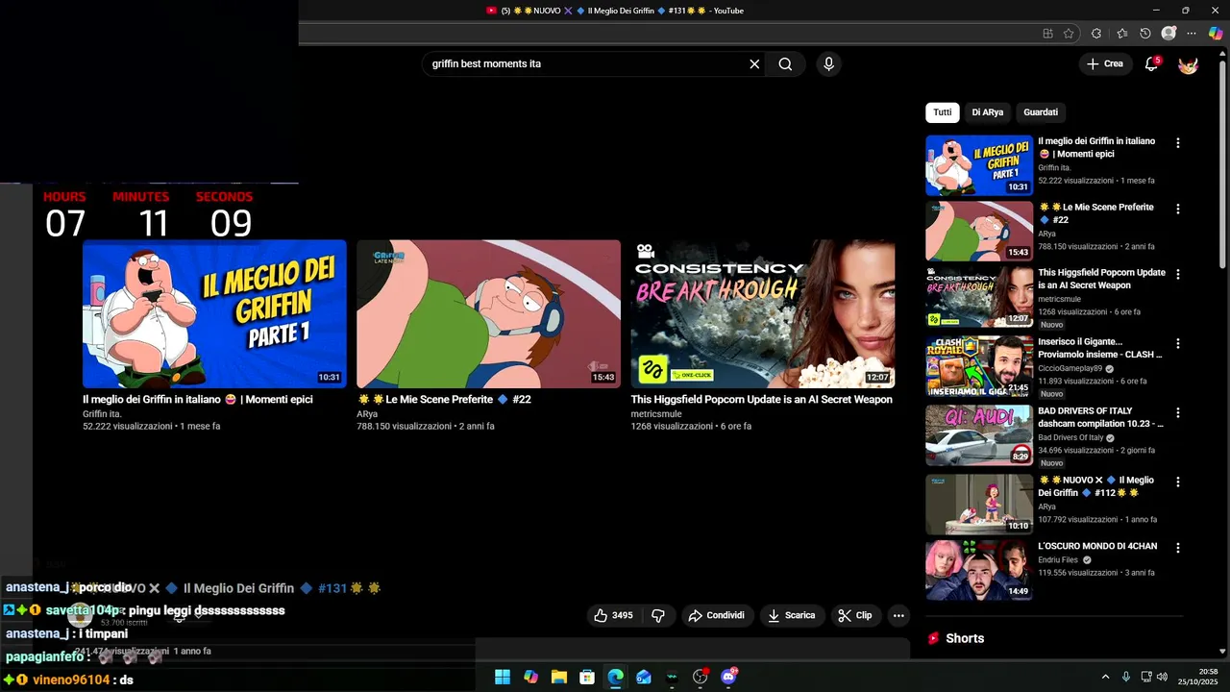
Task: Open options for 'Inserisco il Gigante' sidebar video
Action: 1178,343
